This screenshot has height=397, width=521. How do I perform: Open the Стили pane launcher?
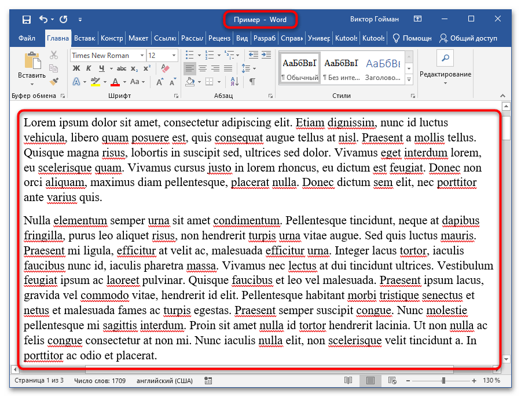pyautogui.click(x=413, y=96)
